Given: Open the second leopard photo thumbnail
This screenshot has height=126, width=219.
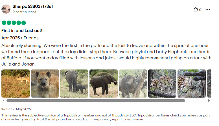Looking at the screenshot, I should pos(192,84).
